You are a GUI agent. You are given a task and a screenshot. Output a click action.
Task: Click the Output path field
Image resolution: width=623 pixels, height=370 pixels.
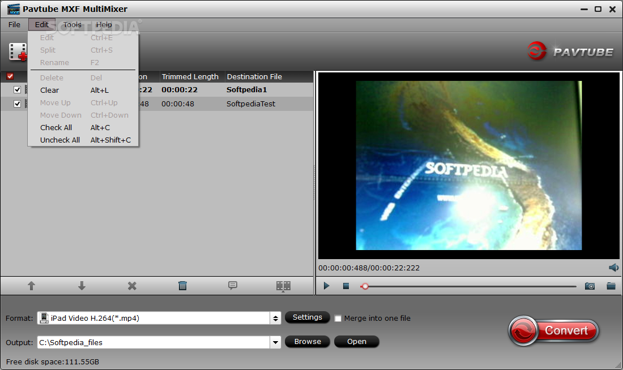click(x=153, y=342)
